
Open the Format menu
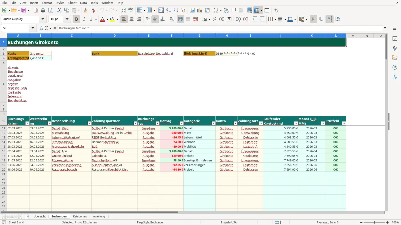[47, 3]
